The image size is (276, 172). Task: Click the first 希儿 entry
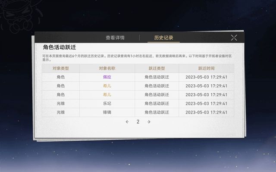(107, 86)
